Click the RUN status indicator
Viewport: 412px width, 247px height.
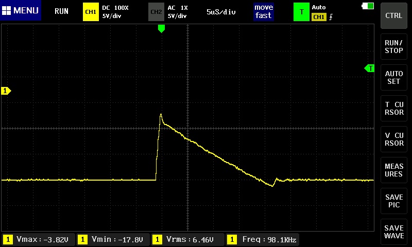(61, 11)
